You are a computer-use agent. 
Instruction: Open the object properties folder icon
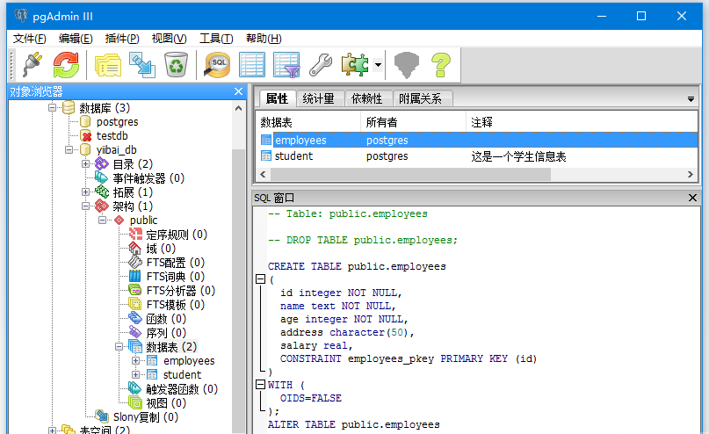pos(107,65)
